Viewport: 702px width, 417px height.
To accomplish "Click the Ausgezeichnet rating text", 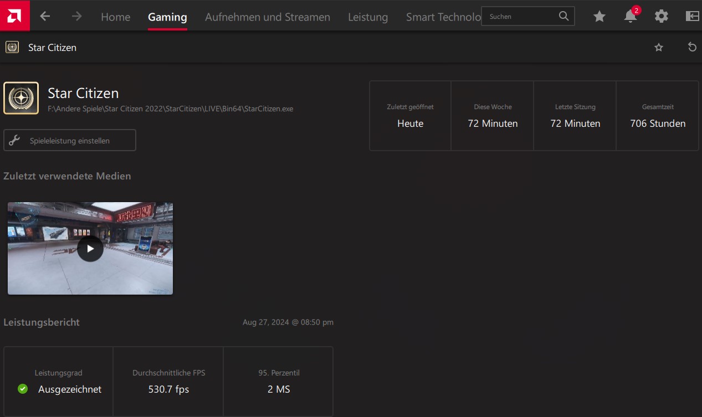I will tap(70, 389).
